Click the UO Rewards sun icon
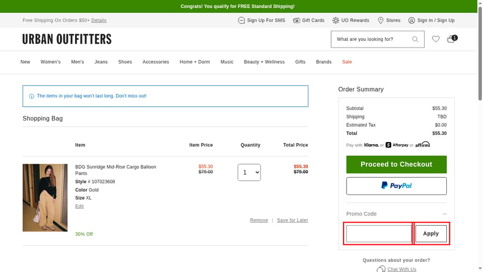483x272 pixels. [336, 20]
